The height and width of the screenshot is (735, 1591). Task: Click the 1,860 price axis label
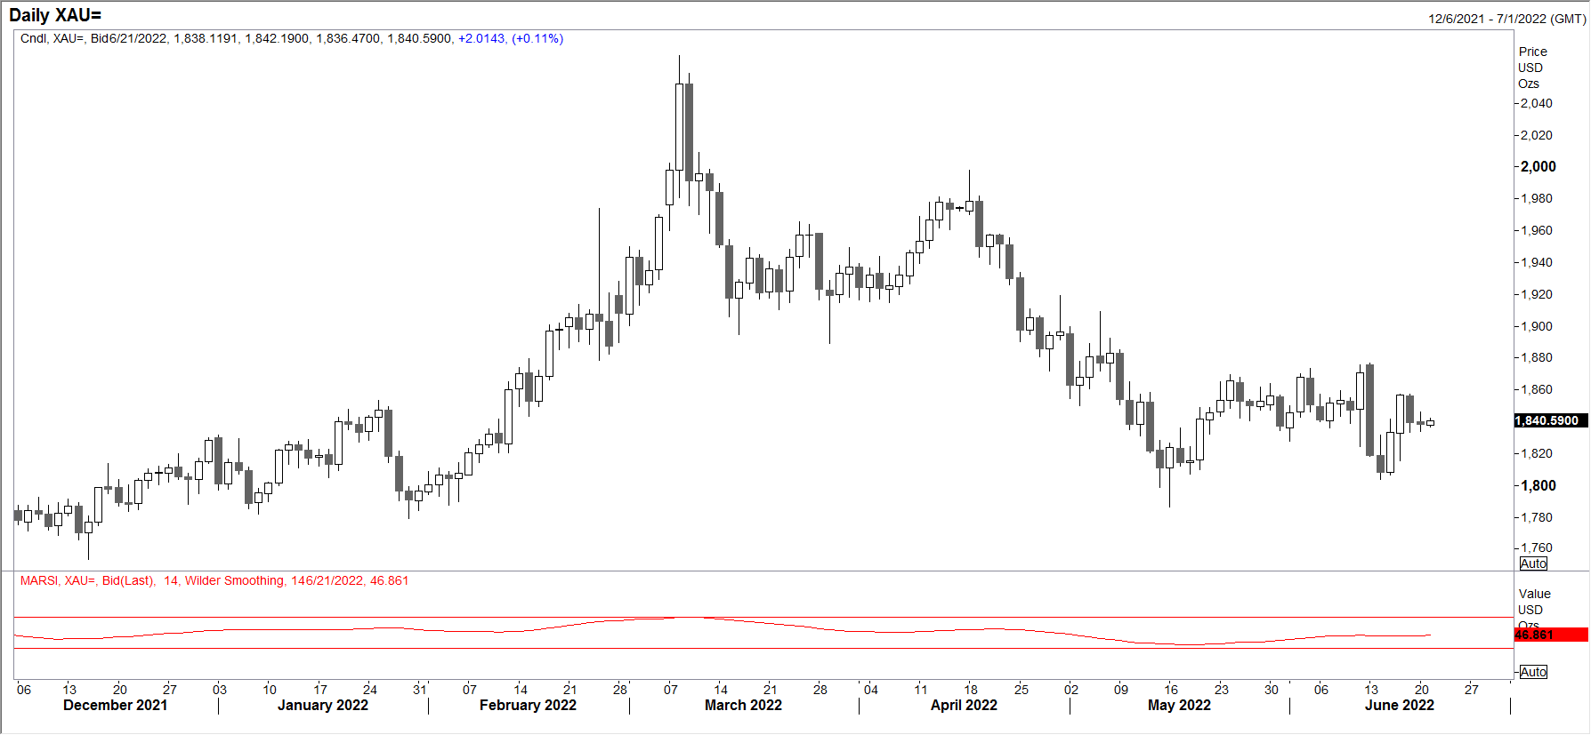1537,389
